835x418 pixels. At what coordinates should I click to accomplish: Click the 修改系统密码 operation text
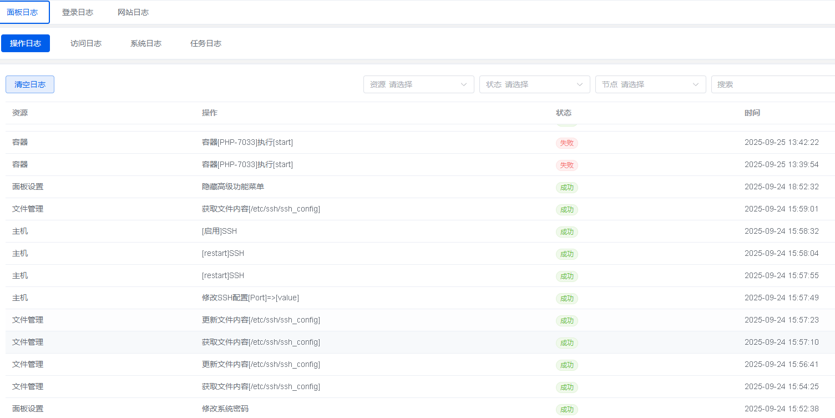pyautogui.click(x=225, y=409)
